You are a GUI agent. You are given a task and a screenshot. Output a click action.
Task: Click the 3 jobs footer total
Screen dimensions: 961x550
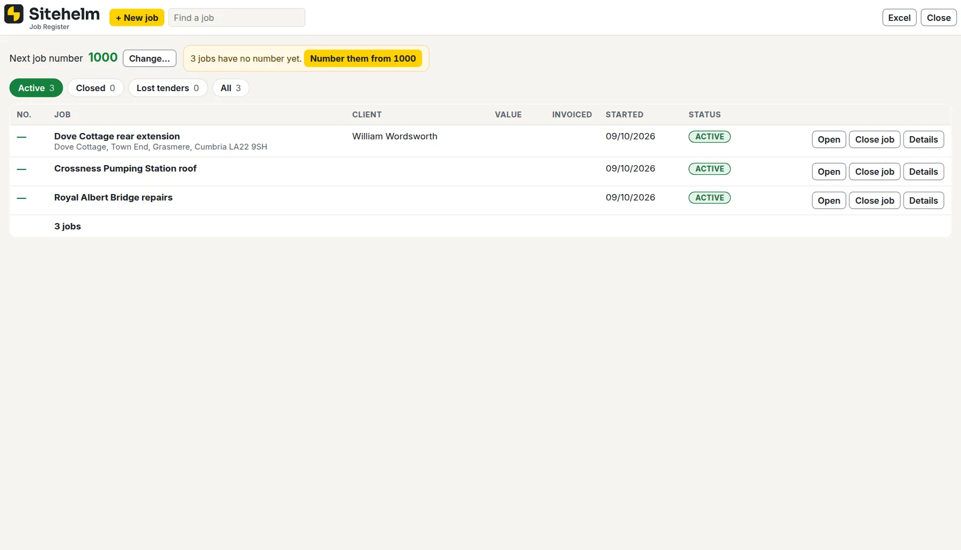68,226
